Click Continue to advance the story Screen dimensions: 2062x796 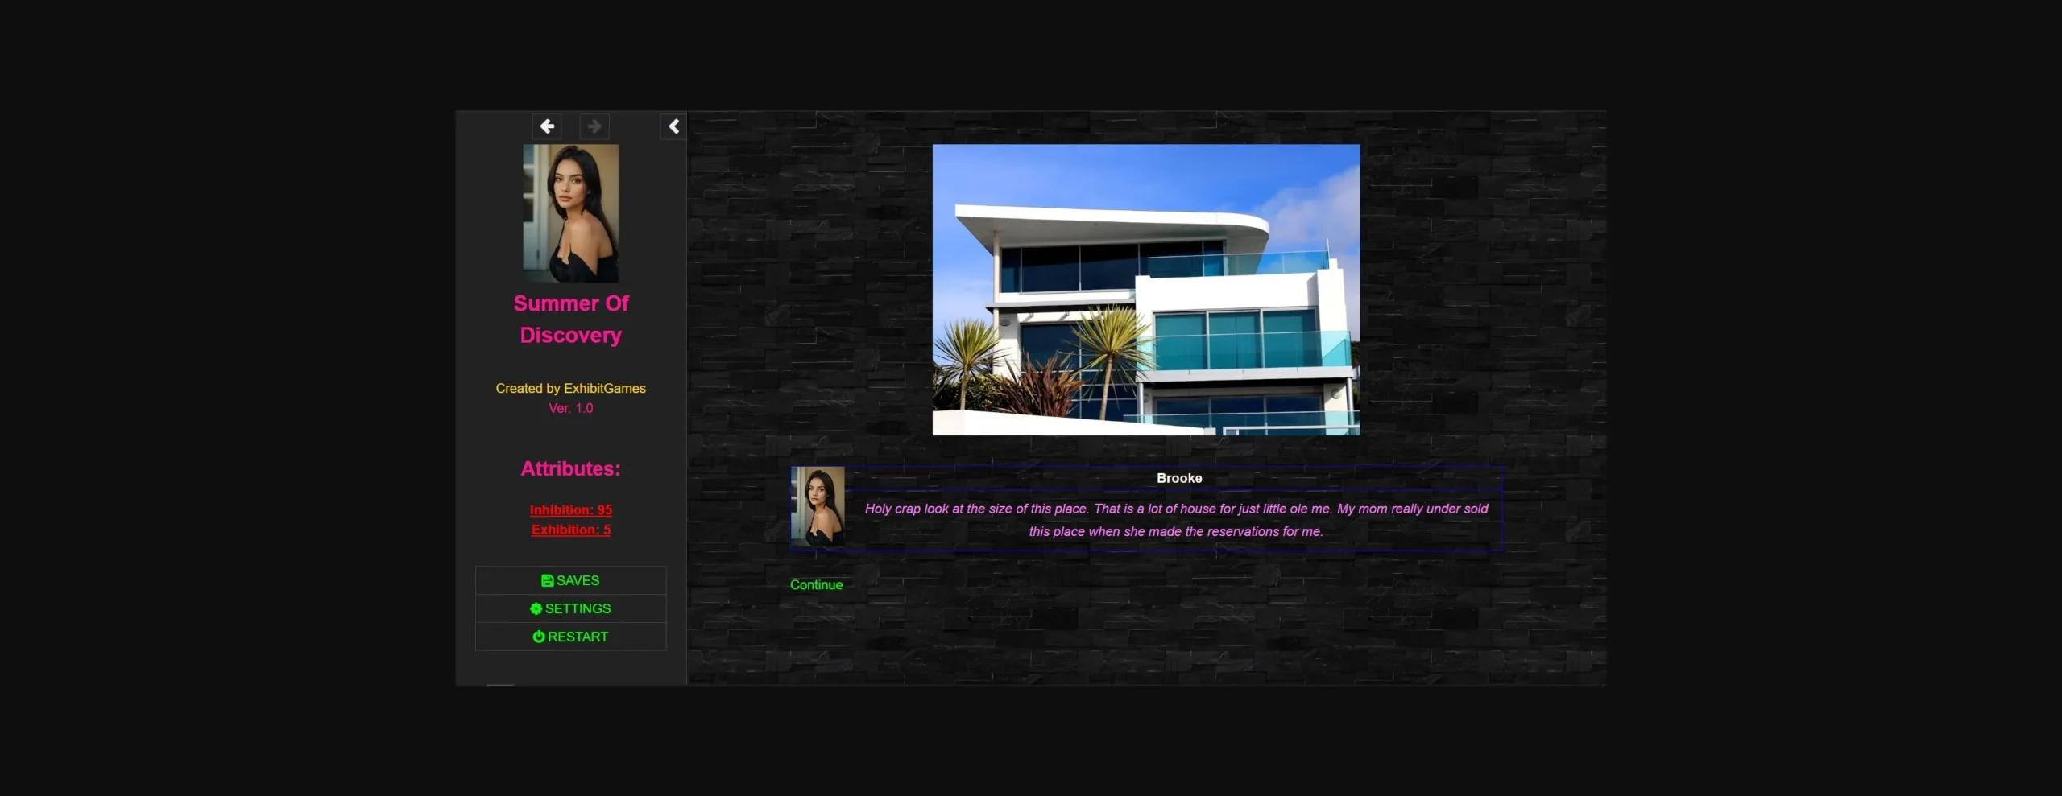816,584
